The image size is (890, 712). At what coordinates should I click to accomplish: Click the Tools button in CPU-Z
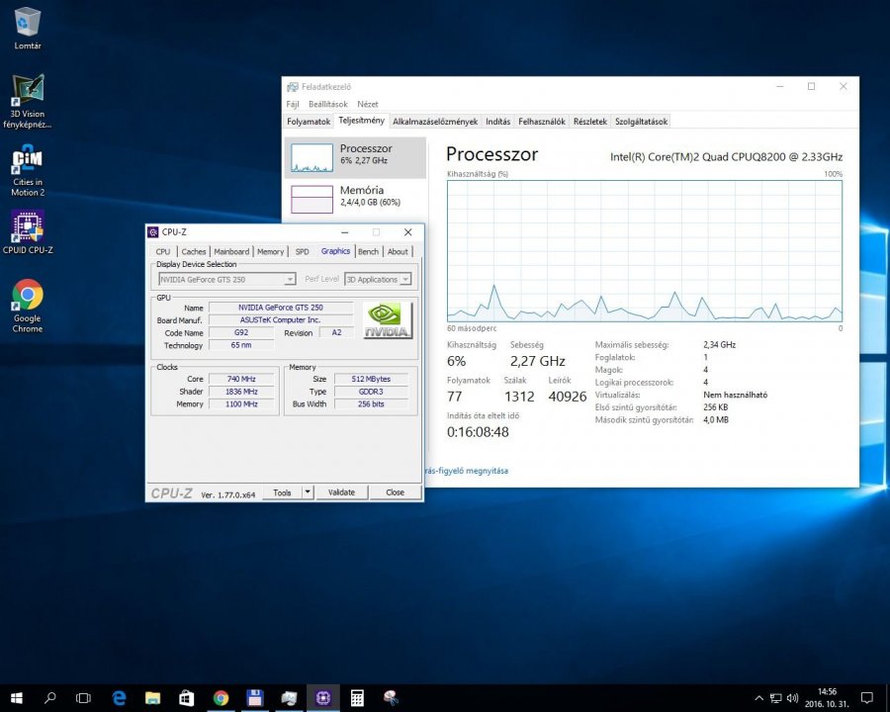click(x=282, y=492)
